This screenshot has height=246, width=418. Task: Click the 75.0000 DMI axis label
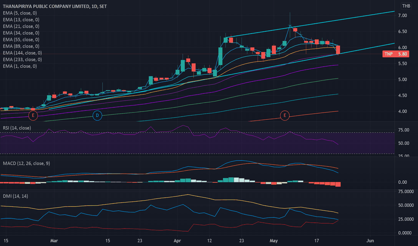tap(406, 191)
